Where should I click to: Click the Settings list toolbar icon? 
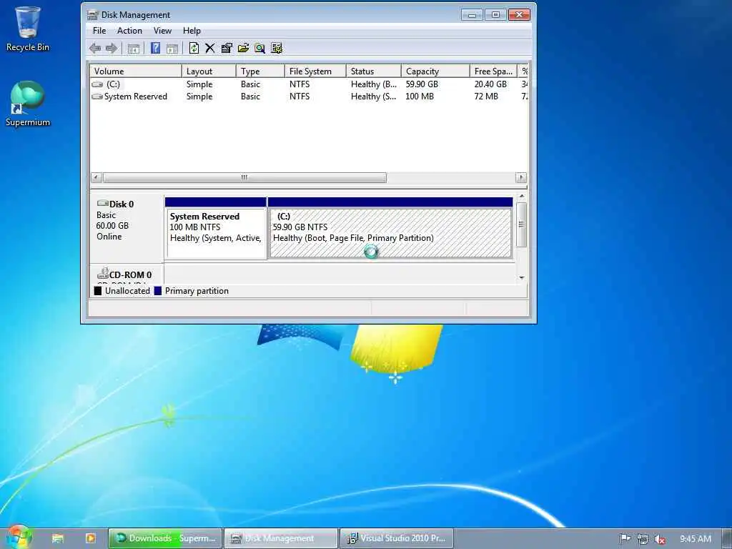[x=277, y=48]
